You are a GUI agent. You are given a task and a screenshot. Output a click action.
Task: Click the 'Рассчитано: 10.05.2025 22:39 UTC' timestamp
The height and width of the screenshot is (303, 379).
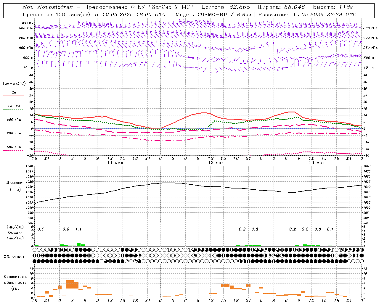(x=307, y=14)
